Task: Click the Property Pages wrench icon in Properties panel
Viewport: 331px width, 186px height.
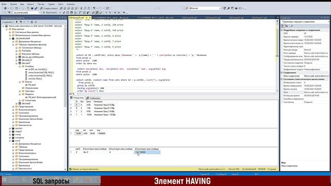Action: pyautogui.click(x=292, y=26)
